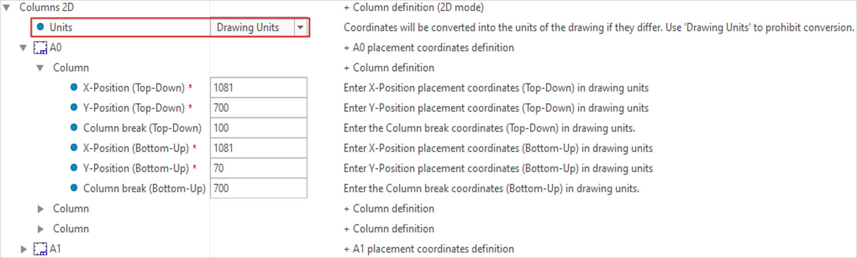Click the Y-Position (Bottom-Up) field showing 70
857x258 pixels.
coord(259,168)
